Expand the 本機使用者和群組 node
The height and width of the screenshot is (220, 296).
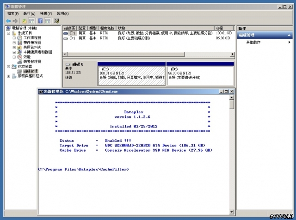(14, 52)
